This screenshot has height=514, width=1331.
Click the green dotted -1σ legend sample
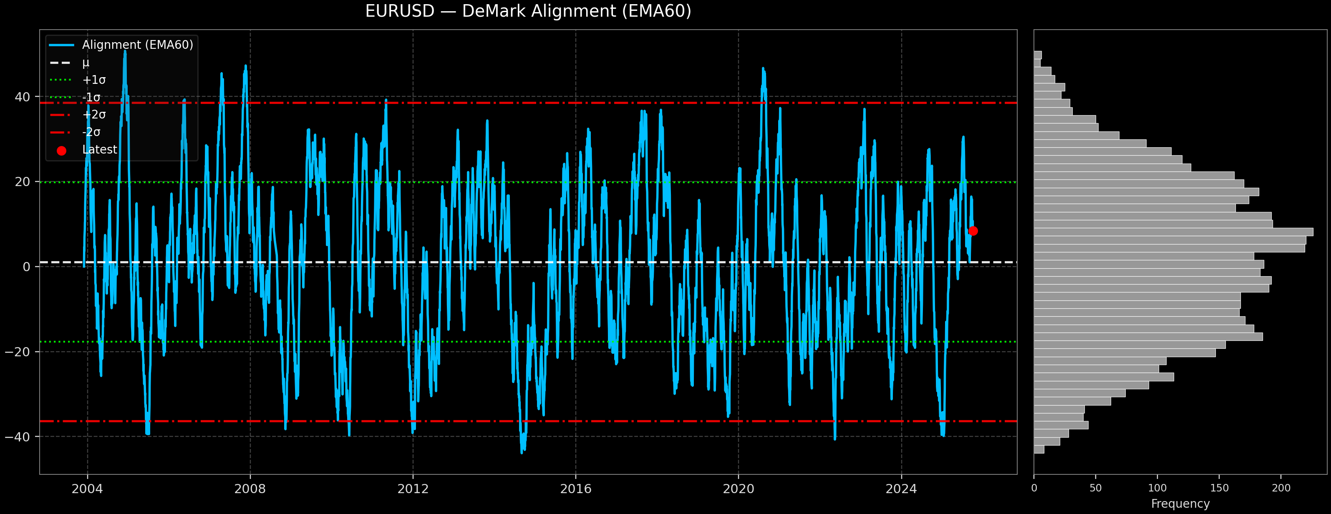pyautogui.click(x=61, y=98)
